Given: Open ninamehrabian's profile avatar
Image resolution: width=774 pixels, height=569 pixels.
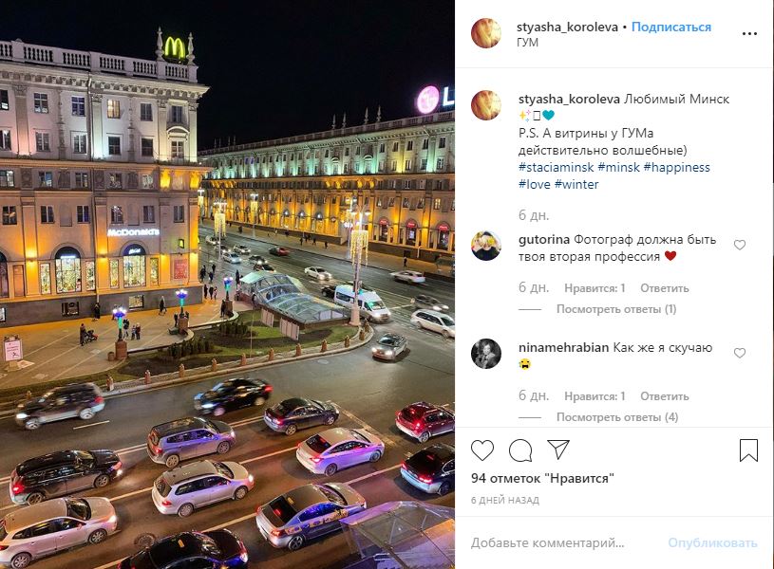Looking at the screenshot, I should point(486,354).
